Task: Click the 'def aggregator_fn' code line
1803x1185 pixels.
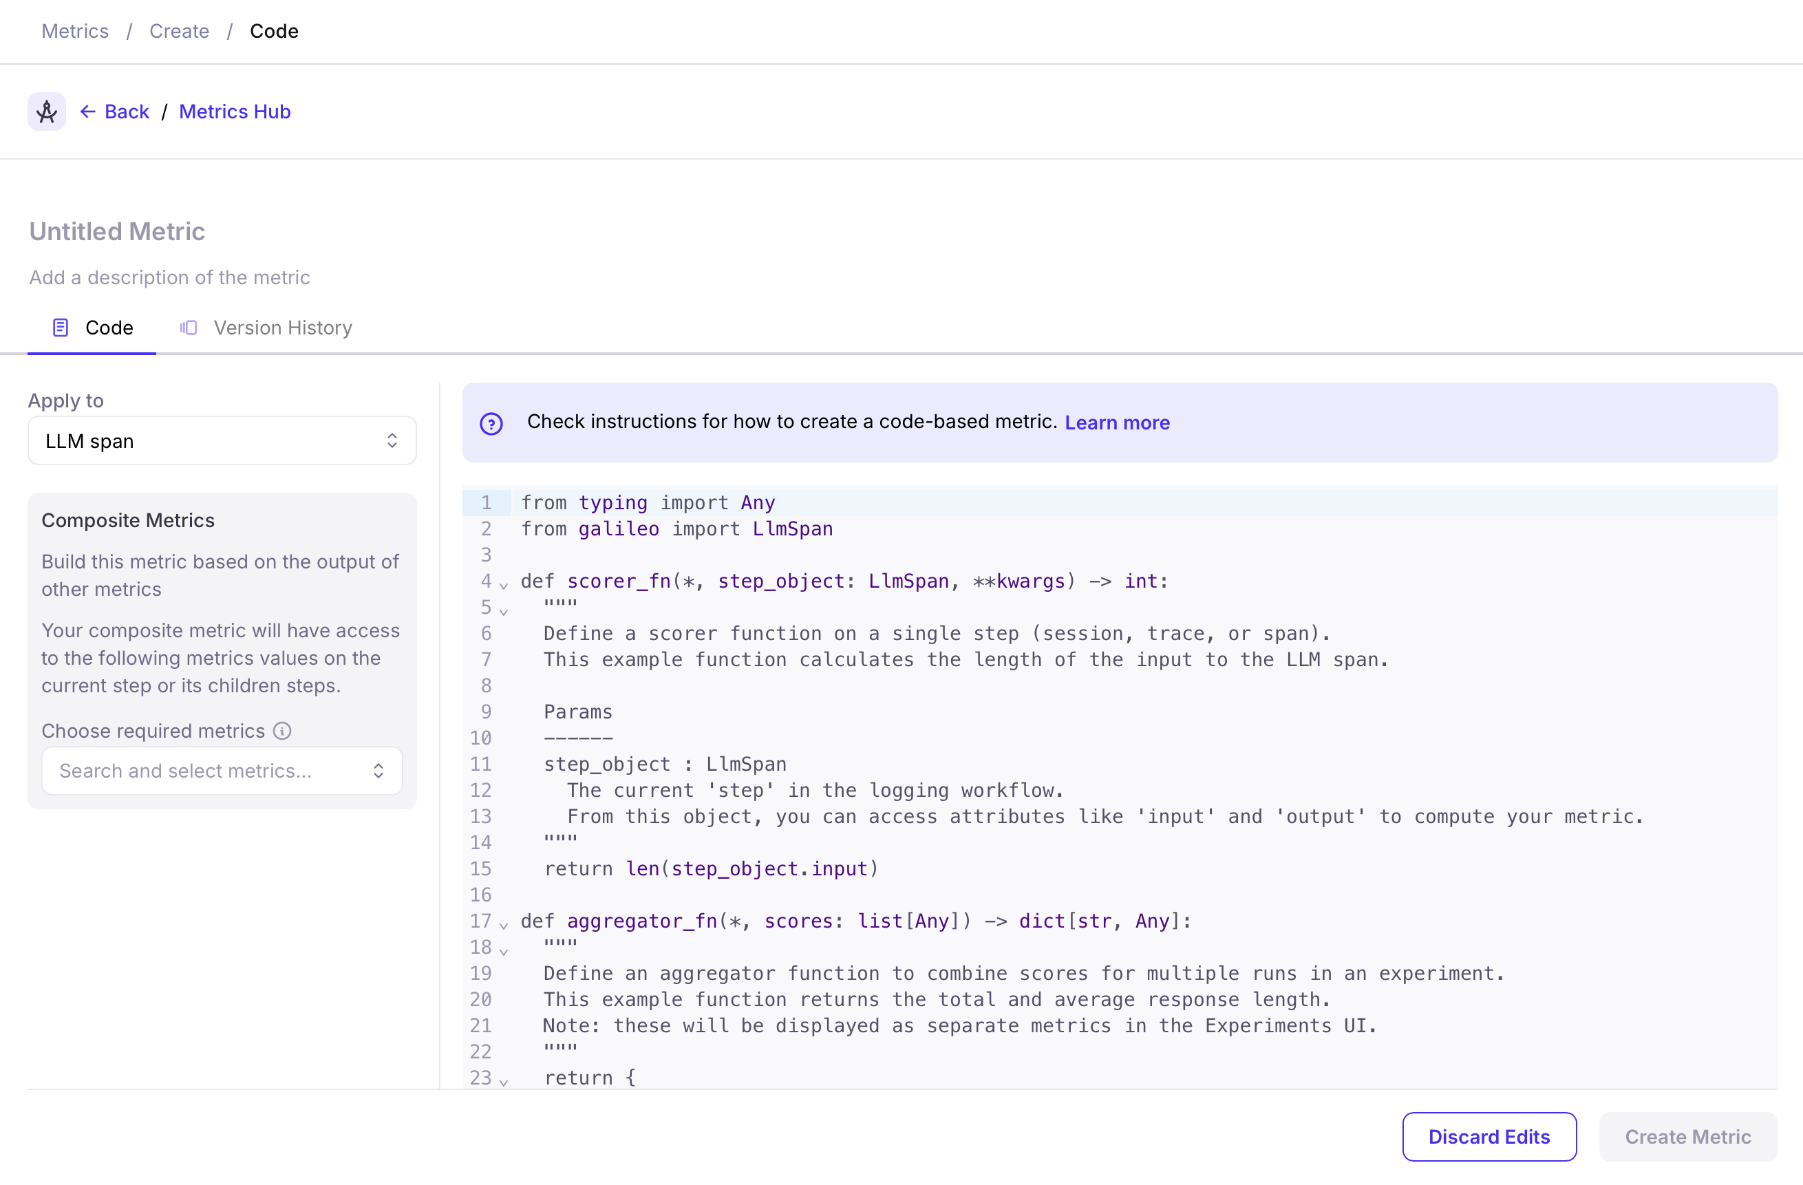Action: tap(856, 921)
